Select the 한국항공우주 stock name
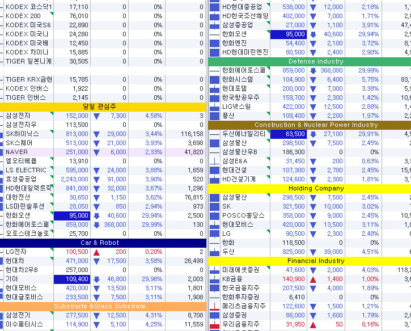The height and width of the screenshot is (331, 411). [240, 97]
